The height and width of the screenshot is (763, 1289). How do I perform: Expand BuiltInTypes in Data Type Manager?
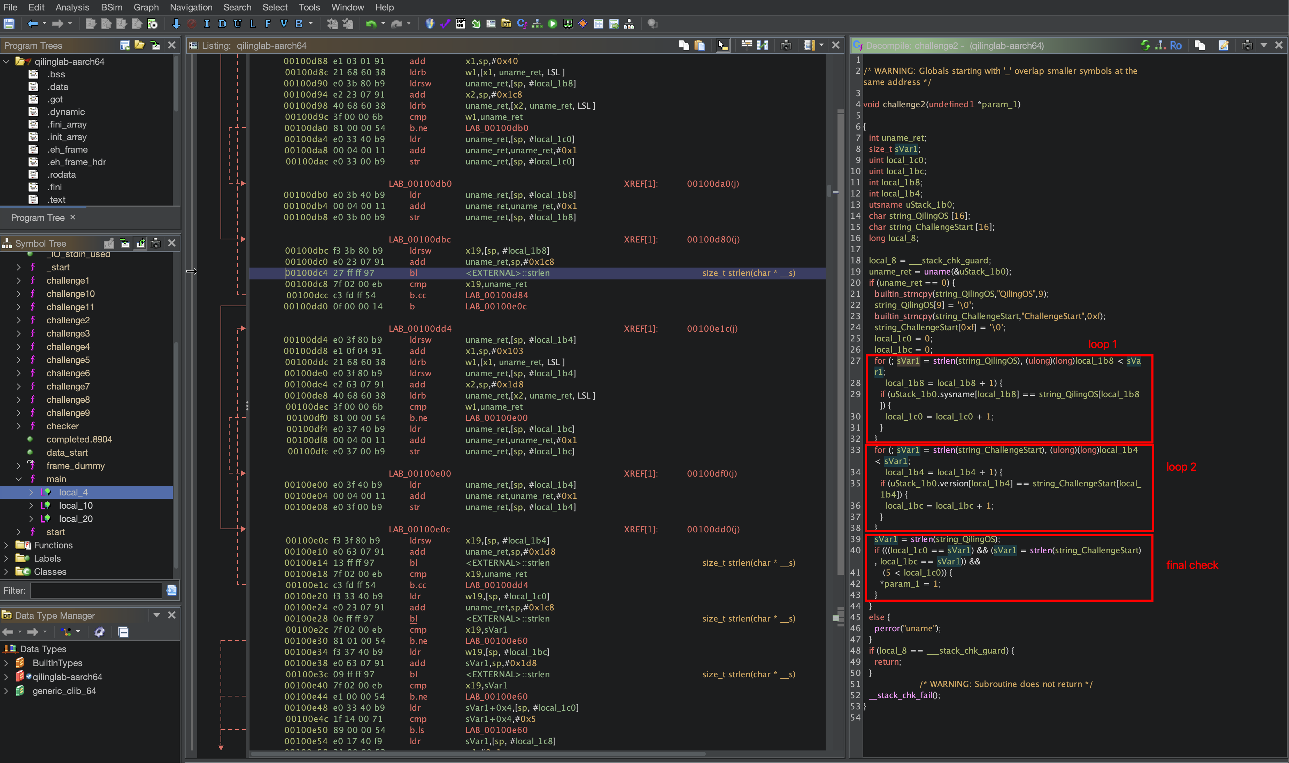click(x=6, y=663)
